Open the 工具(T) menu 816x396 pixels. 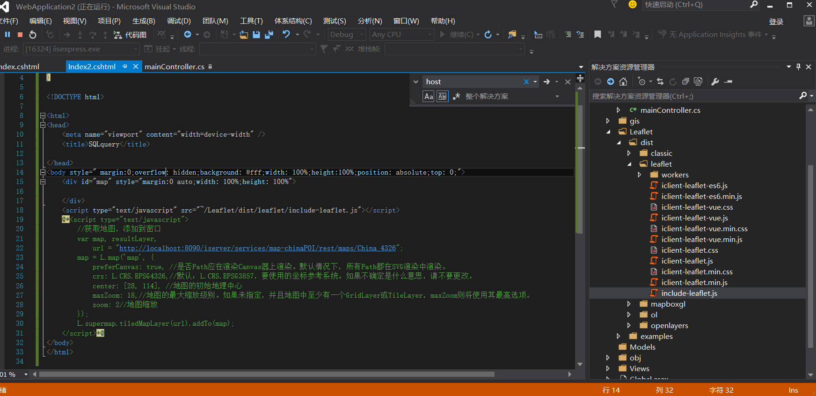pyautogui.click(x=251, y=21)
